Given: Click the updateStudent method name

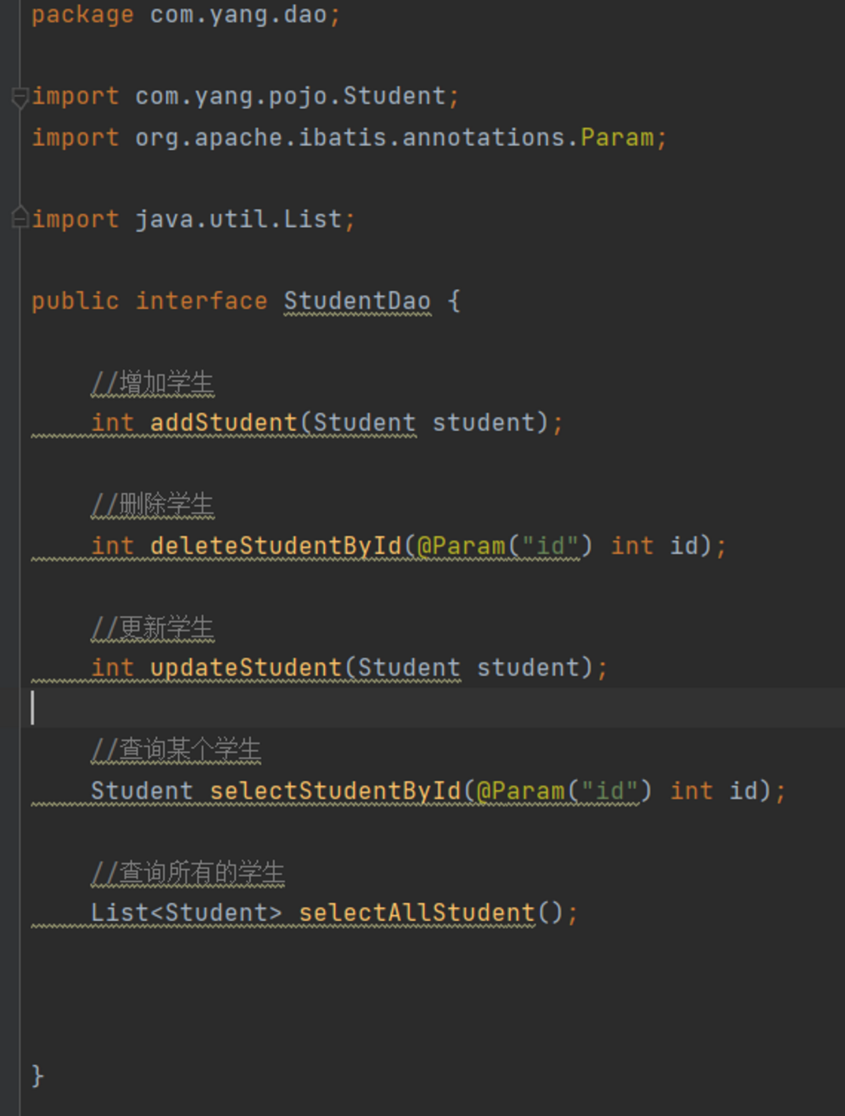Looking at the screenshot, I should coord(246,668).
